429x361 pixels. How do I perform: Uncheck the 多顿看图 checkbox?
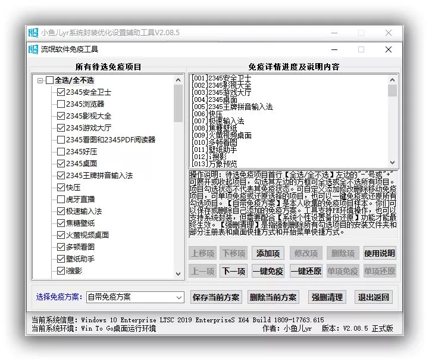tap(61, 247)
